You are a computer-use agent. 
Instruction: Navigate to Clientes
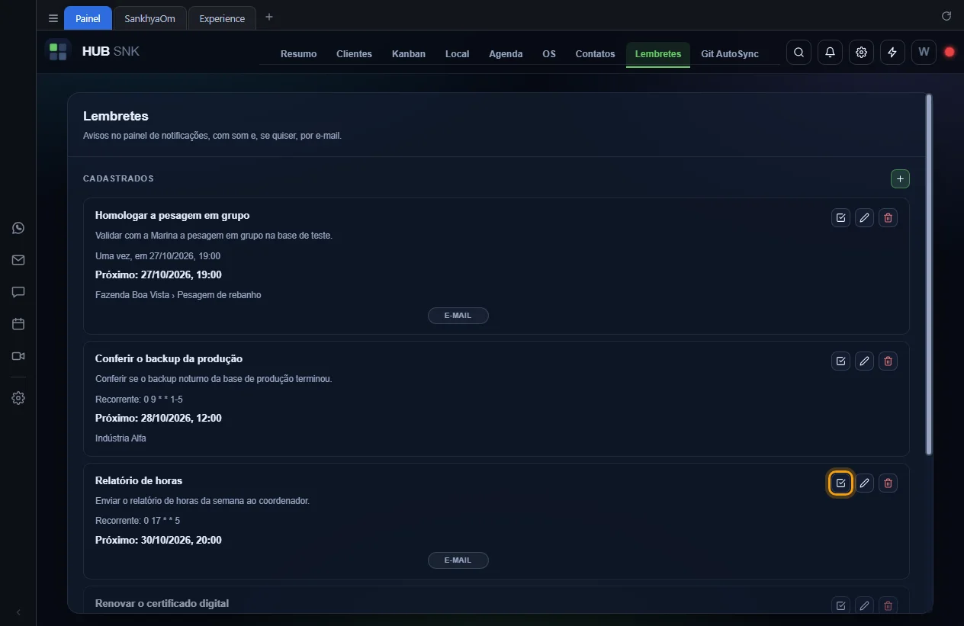click(354, 53)
